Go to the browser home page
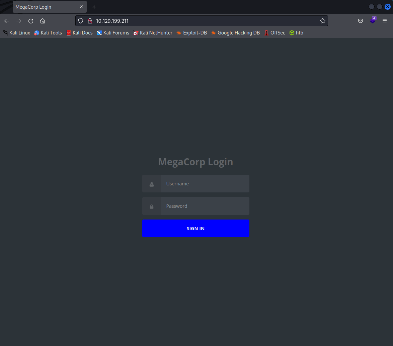 [x=43, y=21]
